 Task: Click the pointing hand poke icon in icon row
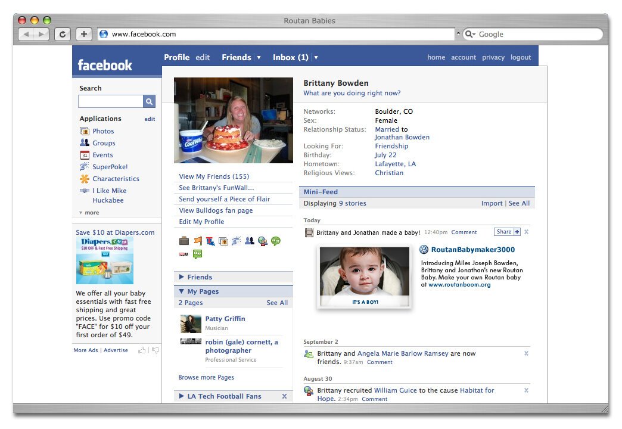click(237, 241)
